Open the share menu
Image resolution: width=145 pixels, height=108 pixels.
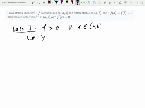136,3
